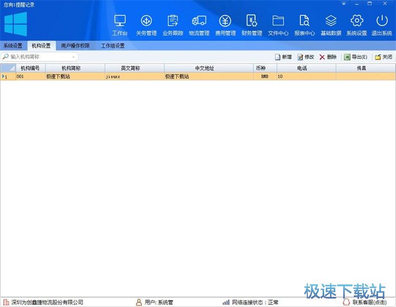396x307 pixels.
Task: Click search magnifier icon in 机构简称 box
Action: (6, 57)
